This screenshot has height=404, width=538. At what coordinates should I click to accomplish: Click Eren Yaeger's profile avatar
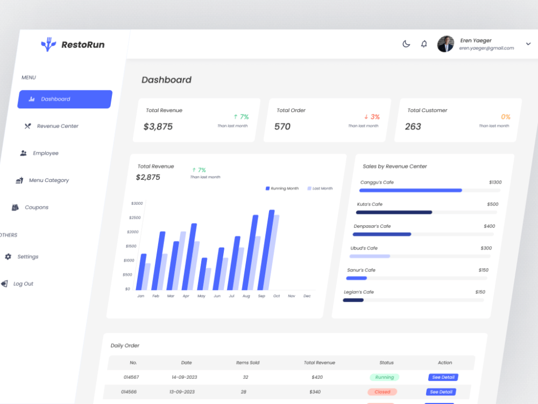pyautogui.click(x=445, y=44)
